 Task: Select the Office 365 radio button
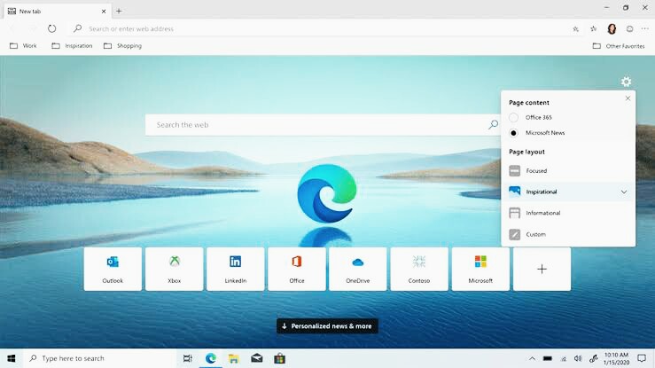[513, 117]
